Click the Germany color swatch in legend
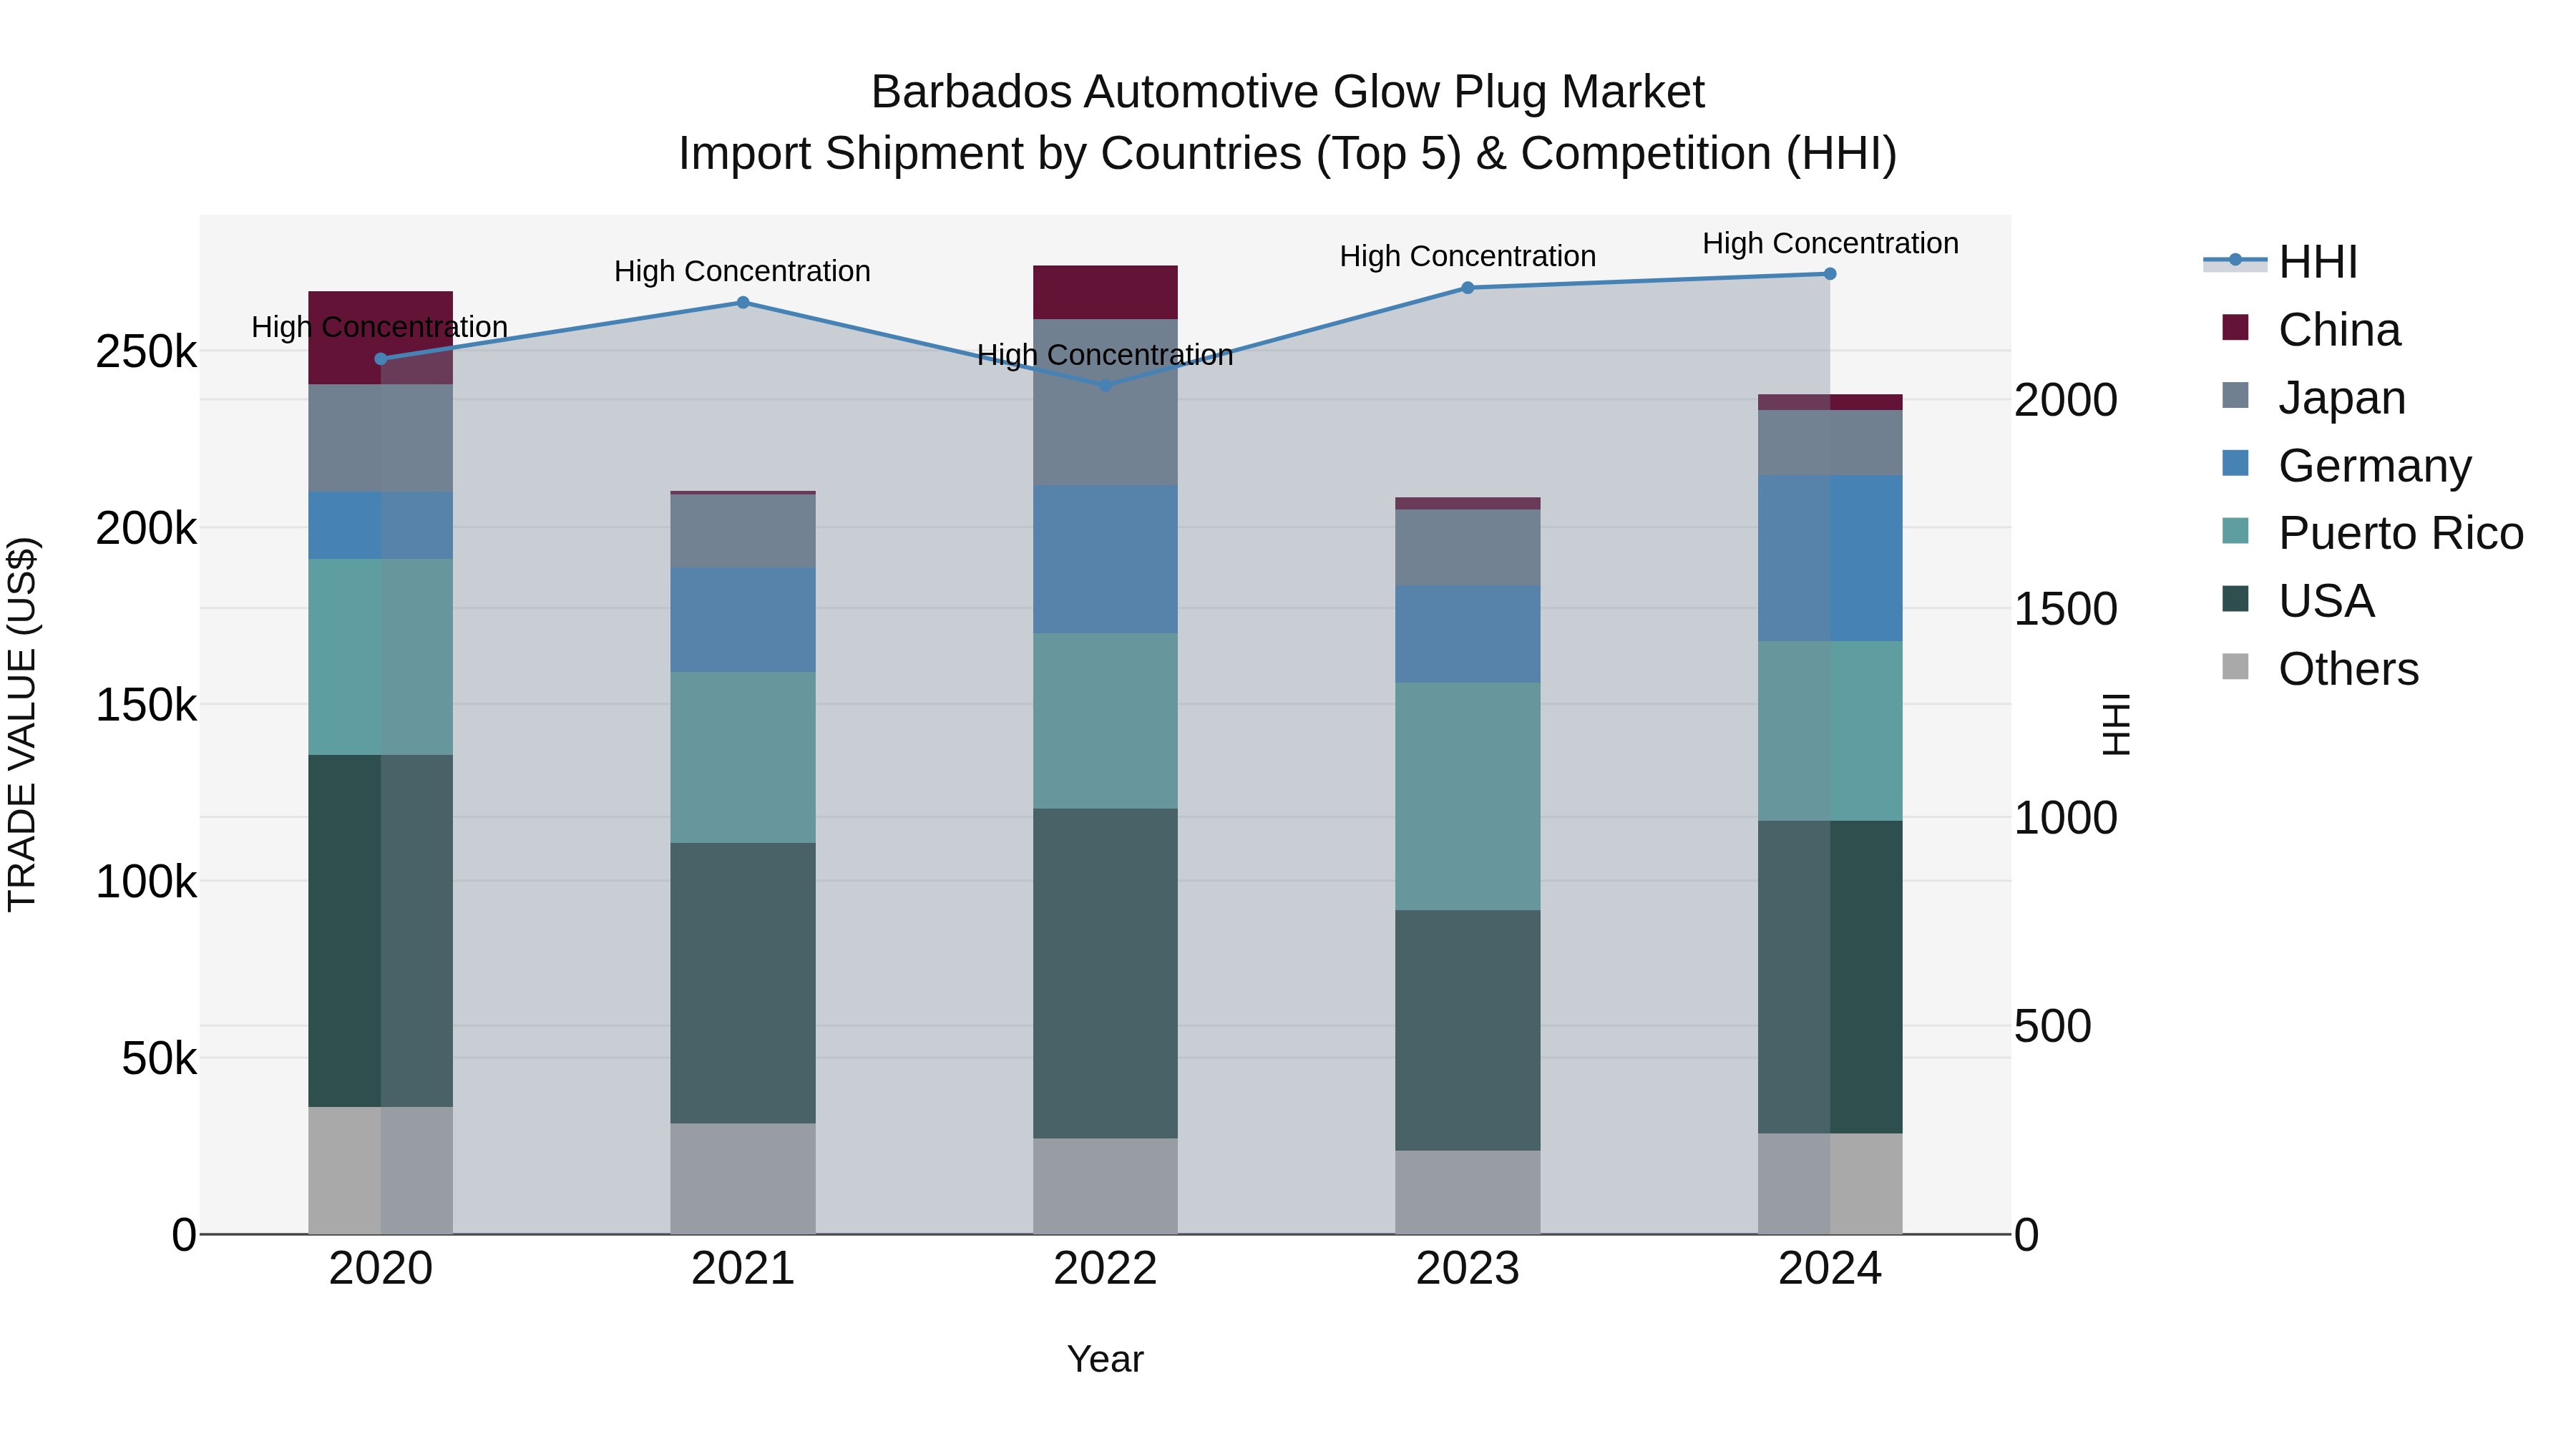The width and height of the screenshot is (2576, 1449). pyautogui.click(x=2235, y=463)
